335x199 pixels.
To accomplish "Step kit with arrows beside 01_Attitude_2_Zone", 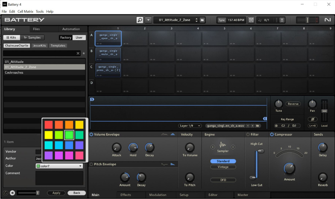I will click(x=196, y=20).
